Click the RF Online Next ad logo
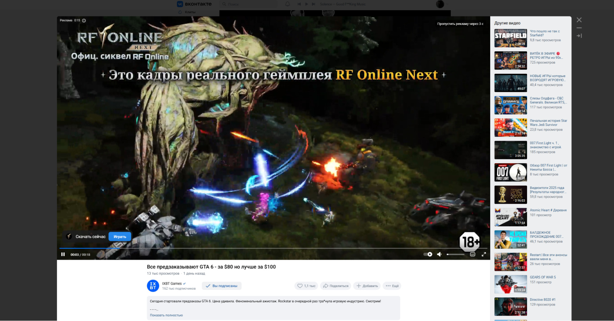Screen dimensions: 614x321 [x=119, y=38]
